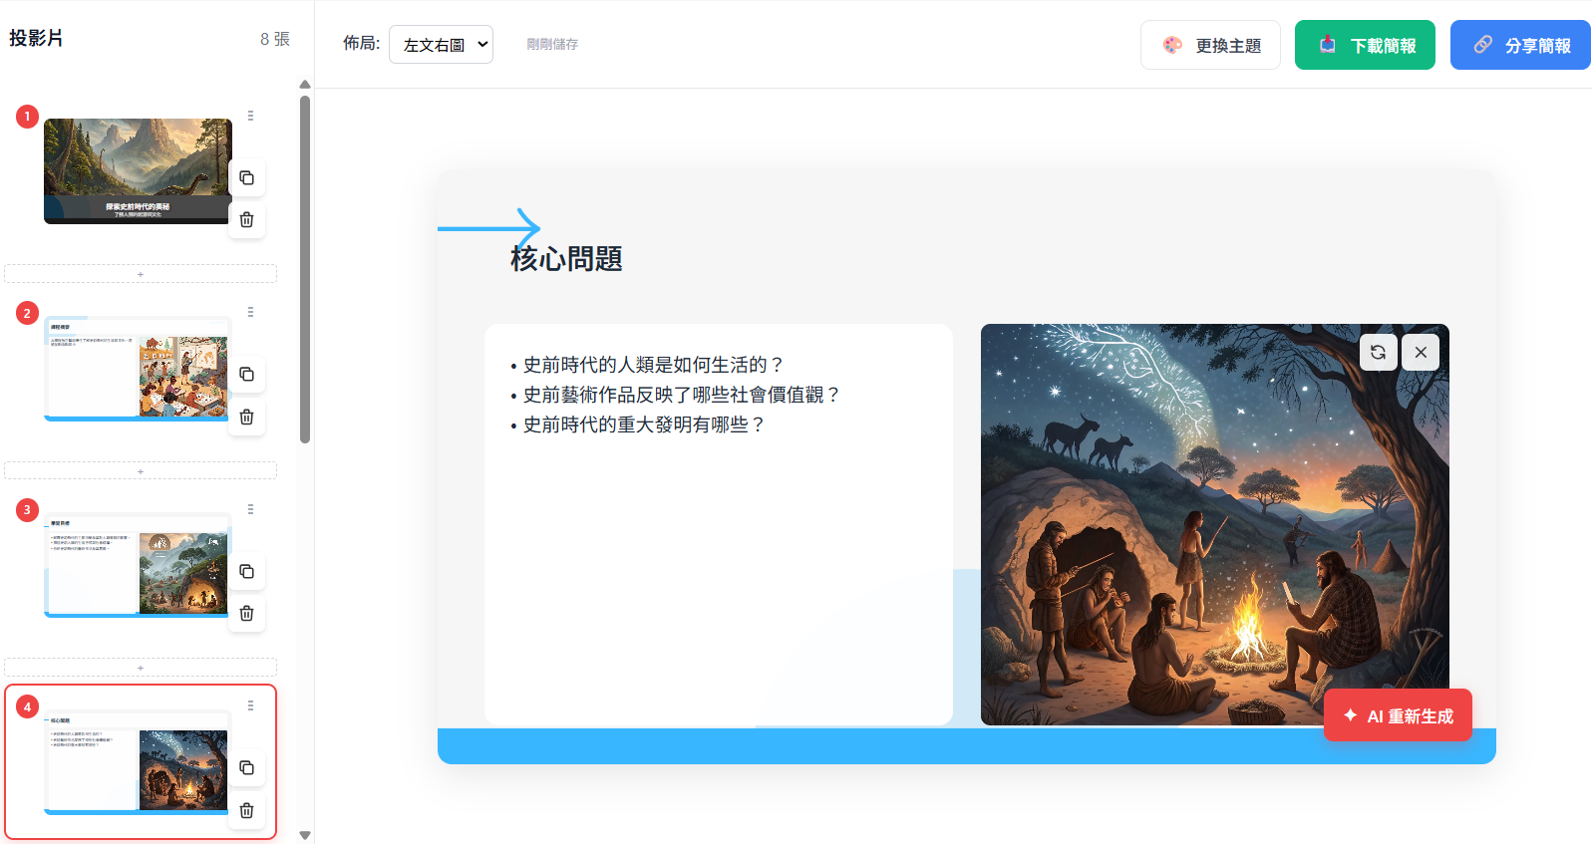Delete slide 1 using trash icon
Screen dimensions: 1592x844
point(246,220)
